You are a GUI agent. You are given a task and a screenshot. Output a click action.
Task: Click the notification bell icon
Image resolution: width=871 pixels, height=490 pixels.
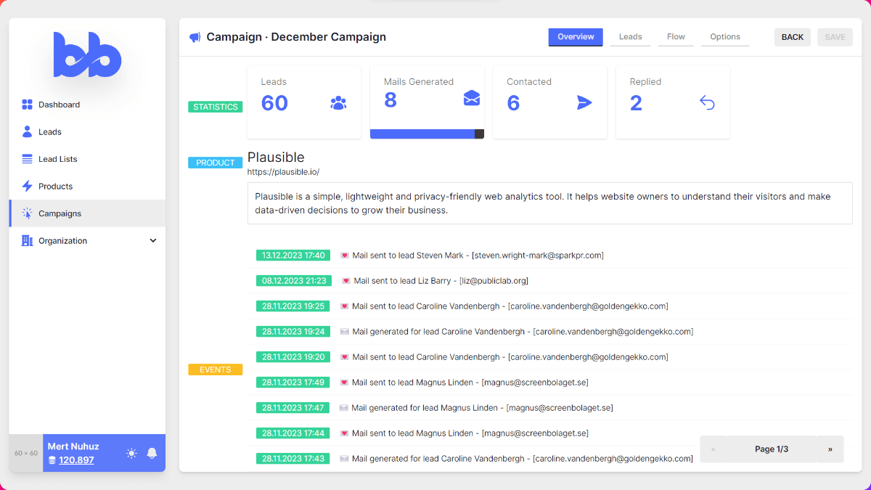coord(152,453)
